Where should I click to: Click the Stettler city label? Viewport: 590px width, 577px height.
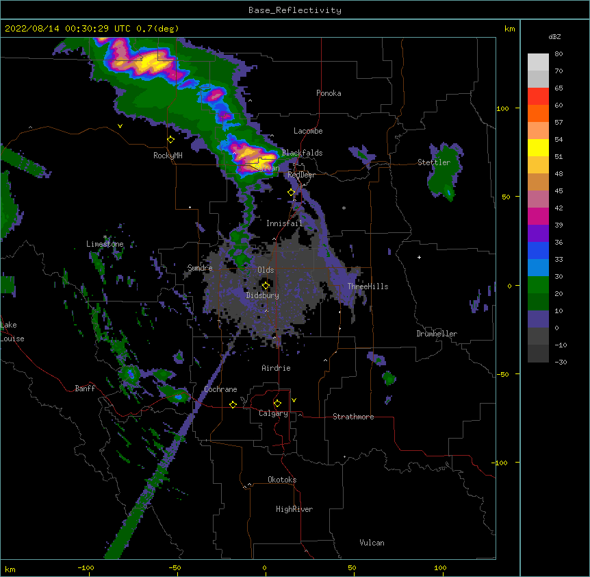click(x=434, y=162)
